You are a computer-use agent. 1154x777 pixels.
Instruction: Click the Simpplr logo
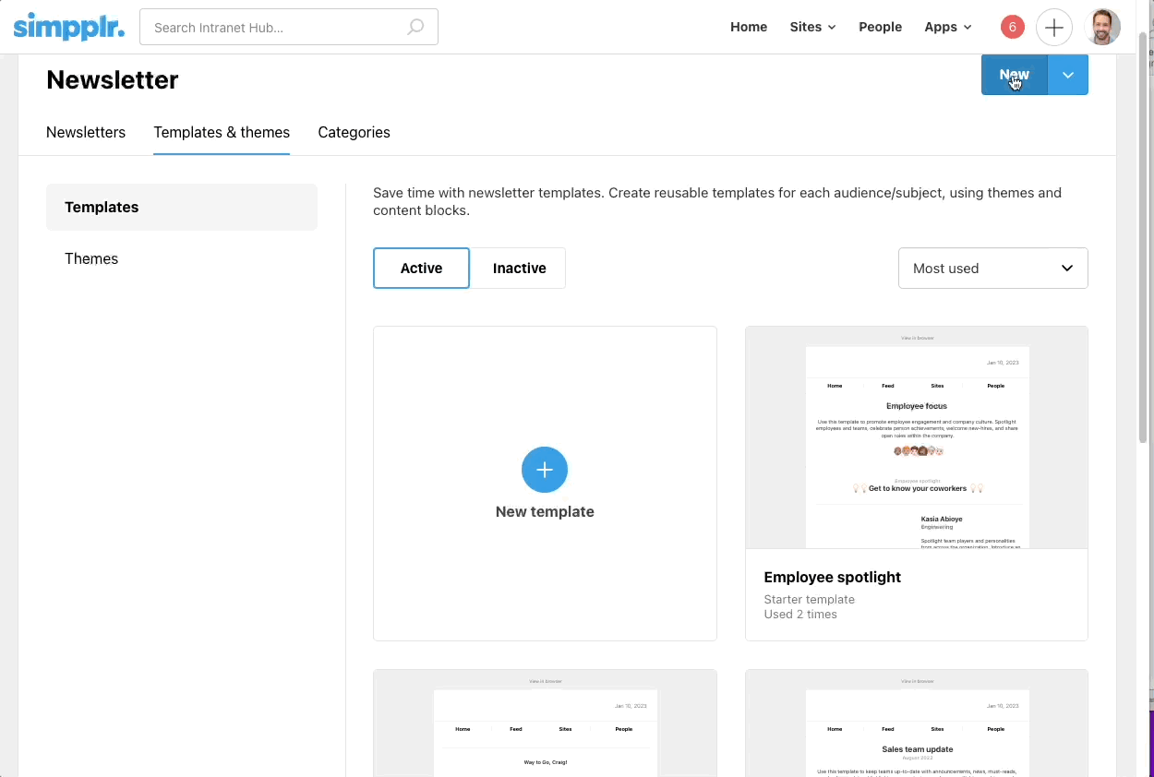[68, 27]
